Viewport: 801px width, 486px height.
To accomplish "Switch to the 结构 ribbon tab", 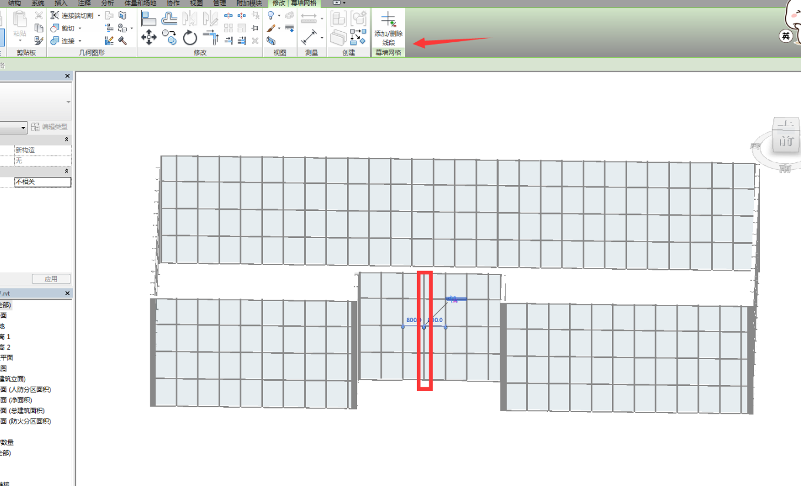I will point(14,3).
